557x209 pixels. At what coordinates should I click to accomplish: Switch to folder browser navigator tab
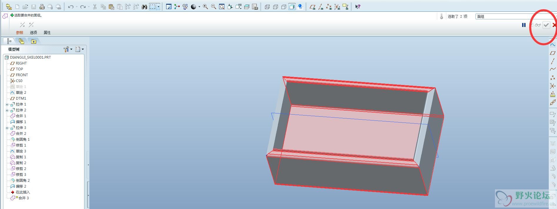[x=21, y=41]
